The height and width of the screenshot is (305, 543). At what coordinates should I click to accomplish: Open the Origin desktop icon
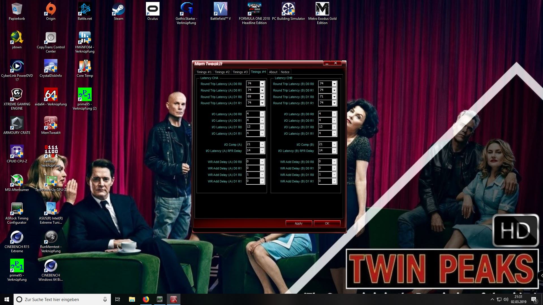pos(51,12)
